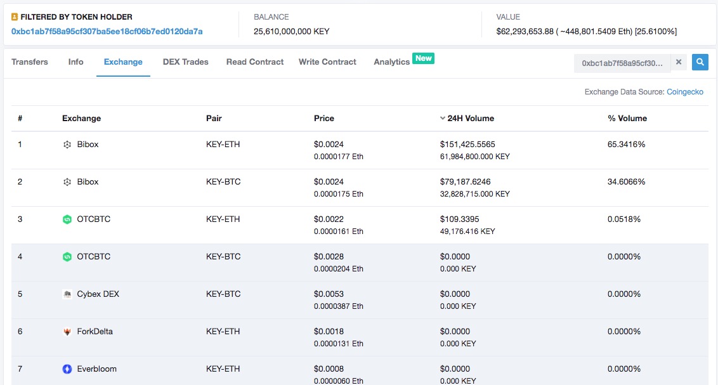718x385 pixels.
Task: Click the Cybex DEX logo icon
Action: tap(67, 294)
